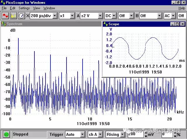Click the PicoScope application title icon

pos(3,3)
